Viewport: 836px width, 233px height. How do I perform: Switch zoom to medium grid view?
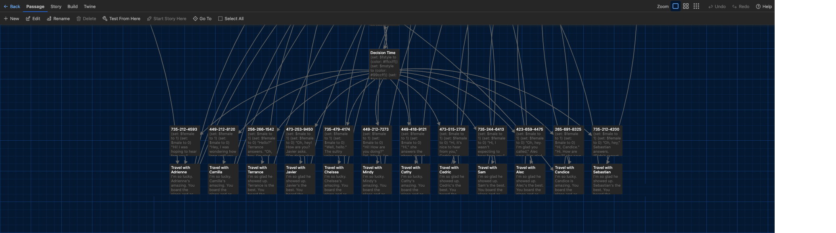pyautogui.click(x=686, y=6)
